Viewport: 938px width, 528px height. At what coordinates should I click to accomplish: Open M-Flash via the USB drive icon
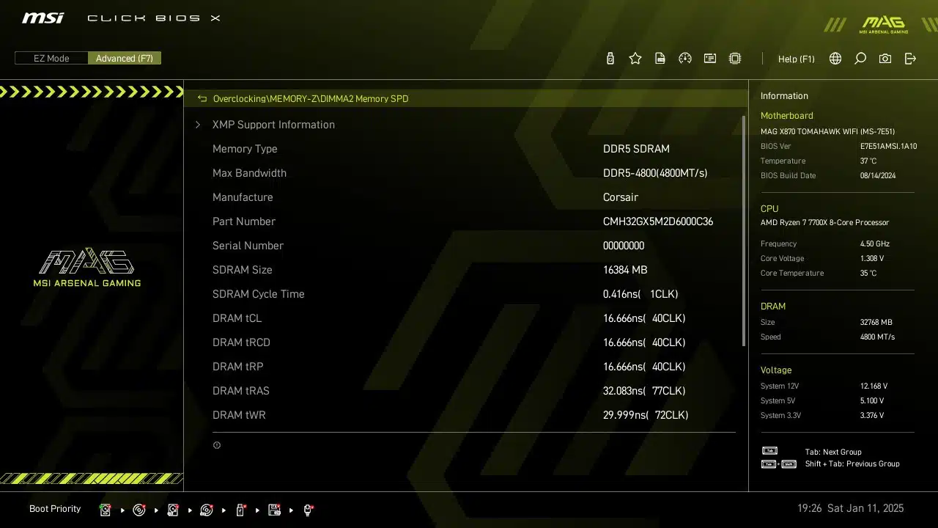pos(610,59)
